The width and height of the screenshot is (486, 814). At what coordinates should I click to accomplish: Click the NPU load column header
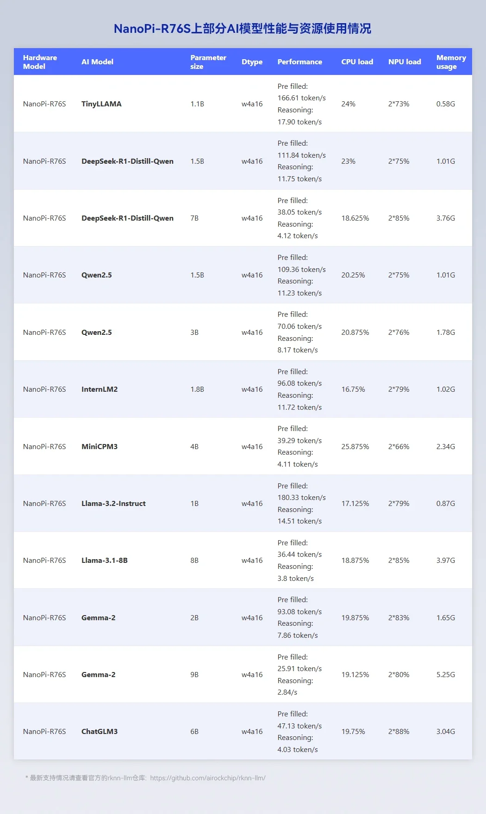click(x=405, y=62)
